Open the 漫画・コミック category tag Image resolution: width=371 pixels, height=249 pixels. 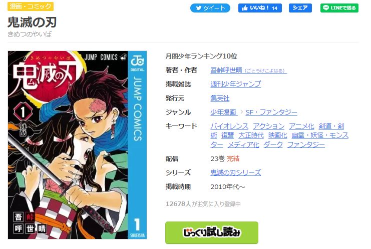31,6
